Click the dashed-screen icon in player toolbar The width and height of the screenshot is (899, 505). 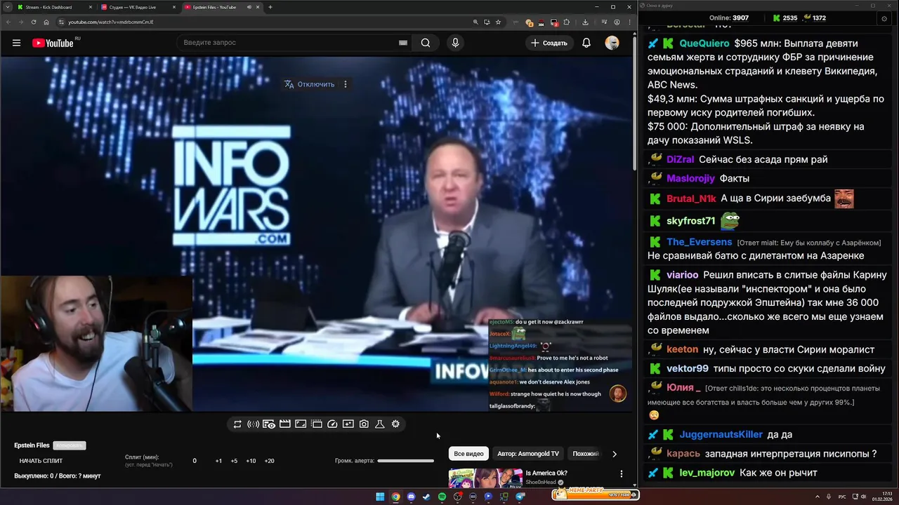tap(317, 424)
